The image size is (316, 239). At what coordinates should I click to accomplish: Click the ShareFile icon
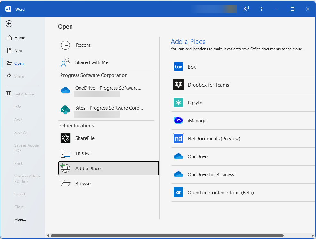pos(65,138)
